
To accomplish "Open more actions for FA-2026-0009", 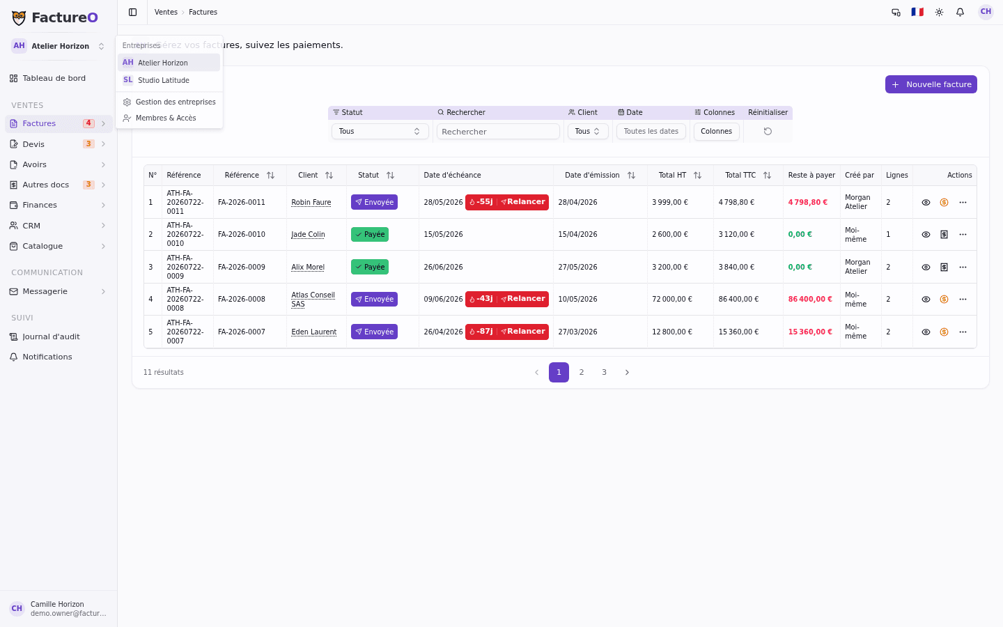I will pos(963,267).
